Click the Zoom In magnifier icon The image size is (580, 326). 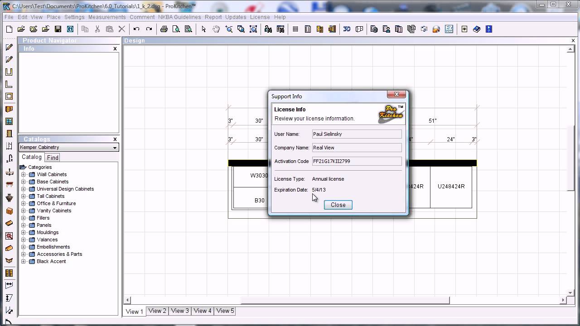pyautogui.click(x=229, y=29)
